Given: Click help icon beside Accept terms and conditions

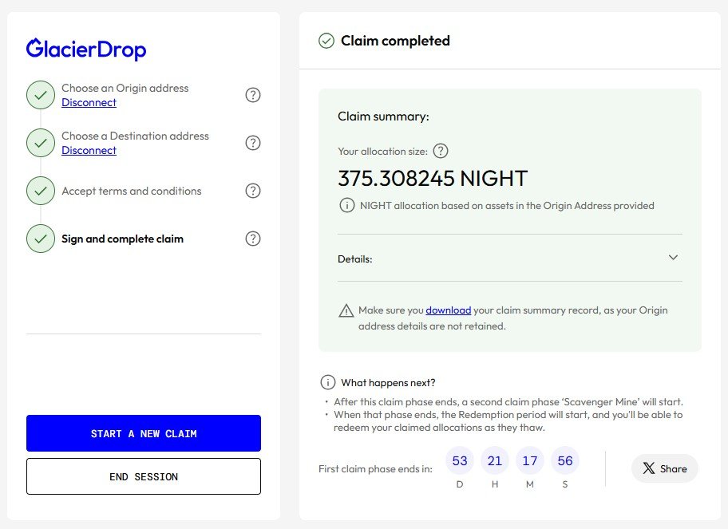Looking at the screenshot, I should coord(253,191).
